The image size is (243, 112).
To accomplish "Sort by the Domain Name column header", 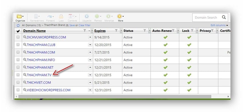I will click(x=34, y=31).
